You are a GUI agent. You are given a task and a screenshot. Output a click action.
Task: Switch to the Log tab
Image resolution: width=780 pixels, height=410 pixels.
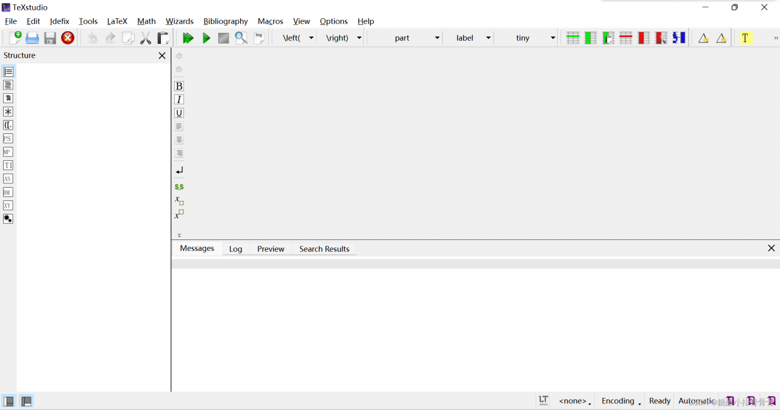coord(236,249)
